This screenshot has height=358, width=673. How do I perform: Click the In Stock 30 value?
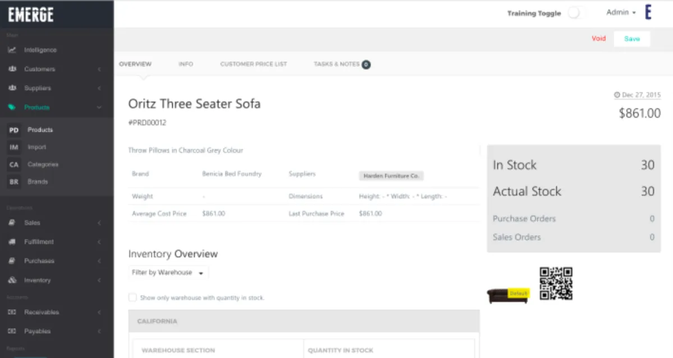648,165
